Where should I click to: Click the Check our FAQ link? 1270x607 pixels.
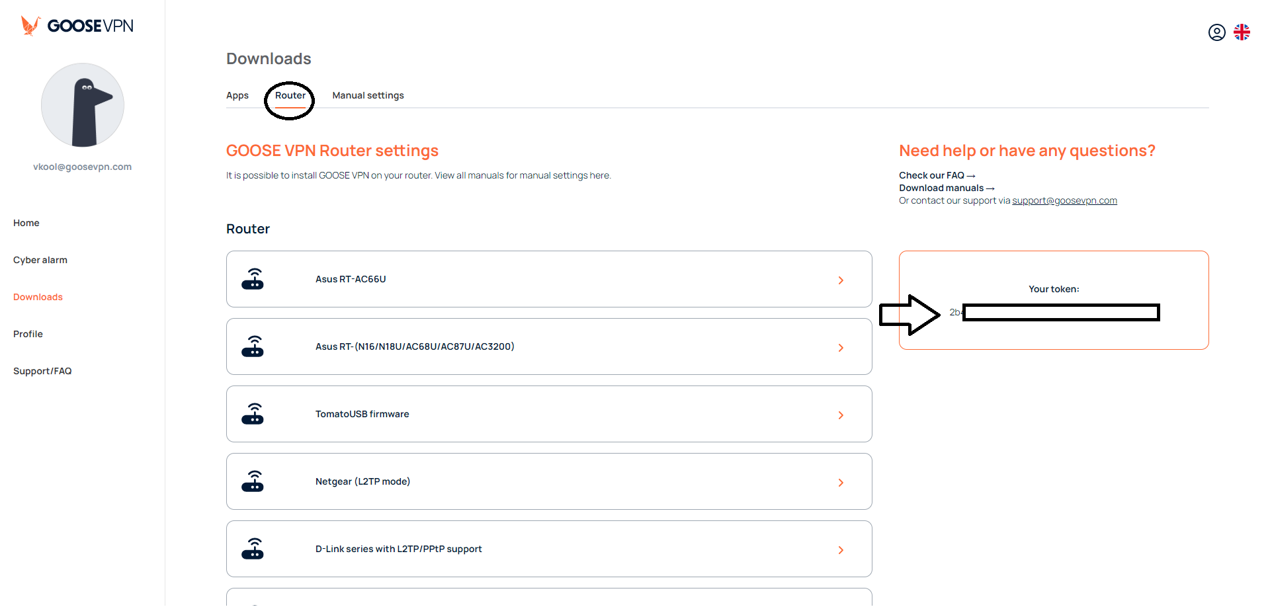coord(937,175)
